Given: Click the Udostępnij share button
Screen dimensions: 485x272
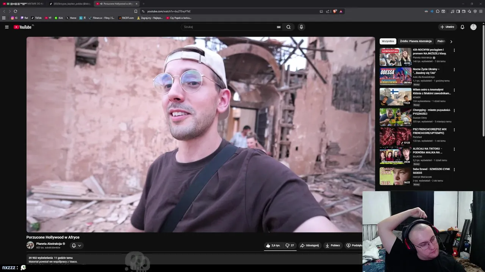Looking at the screenshot, I should [310, 246].
